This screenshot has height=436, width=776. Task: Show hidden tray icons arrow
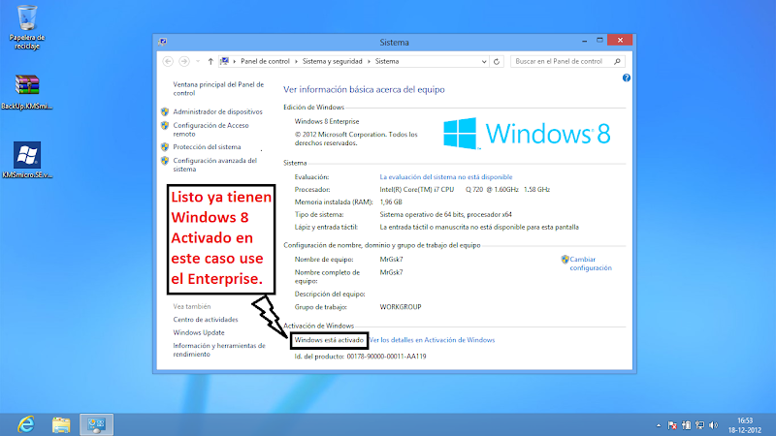659,425
